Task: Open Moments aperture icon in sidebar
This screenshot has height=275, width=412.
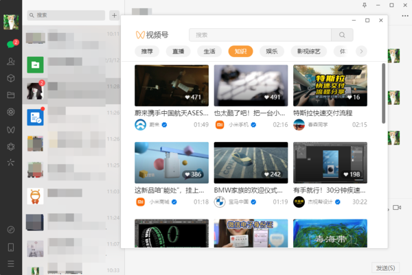Action: point(10,111)
